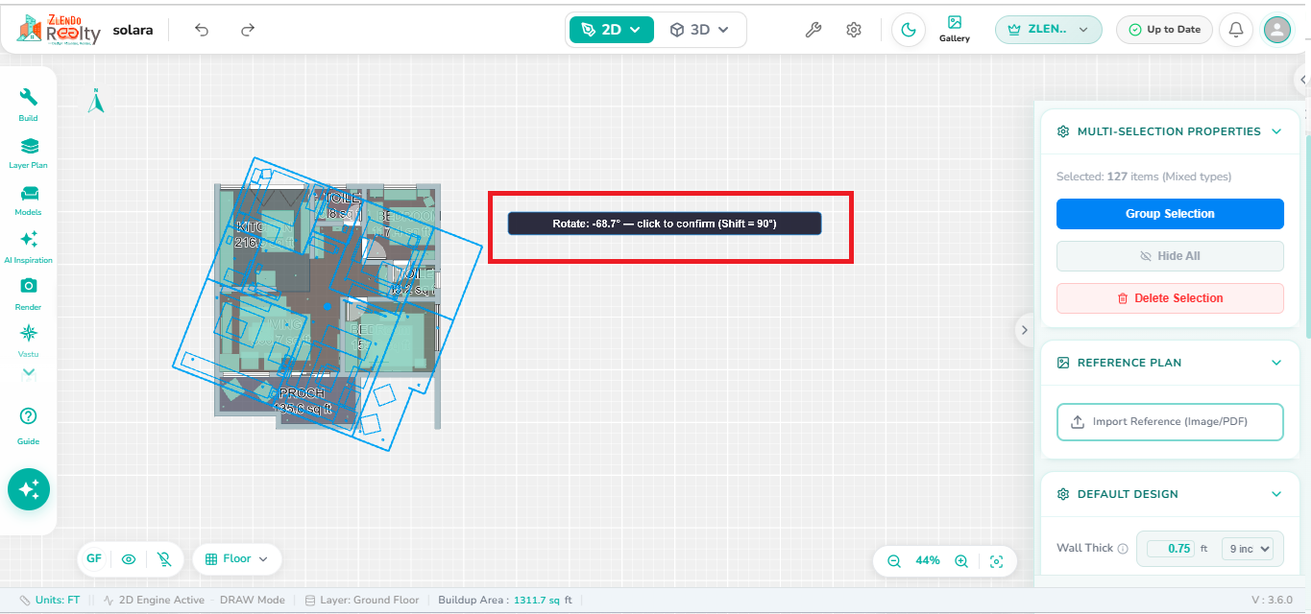Collapse the right properties panel arrow
Image resolution: width=1311 pixels, height=614 pixels.
pyautogui.click(x=1024, y=330)
